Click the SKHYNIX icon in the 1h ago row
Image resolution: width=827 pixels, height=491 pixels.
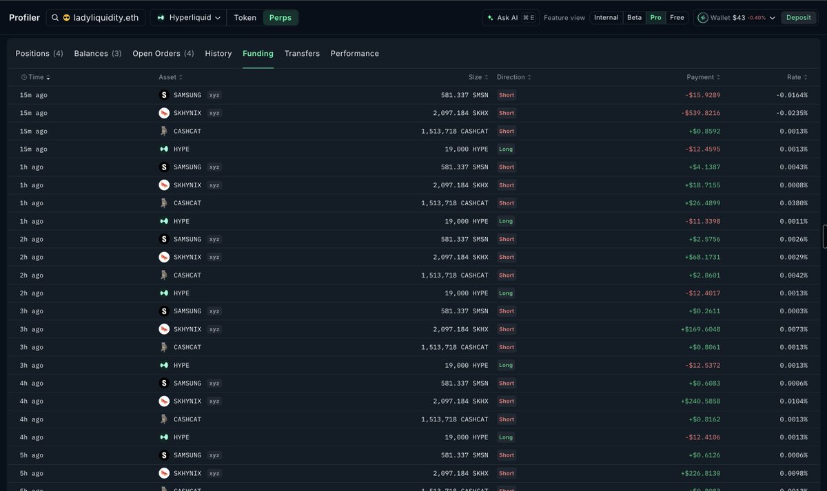tap(164, 185)
